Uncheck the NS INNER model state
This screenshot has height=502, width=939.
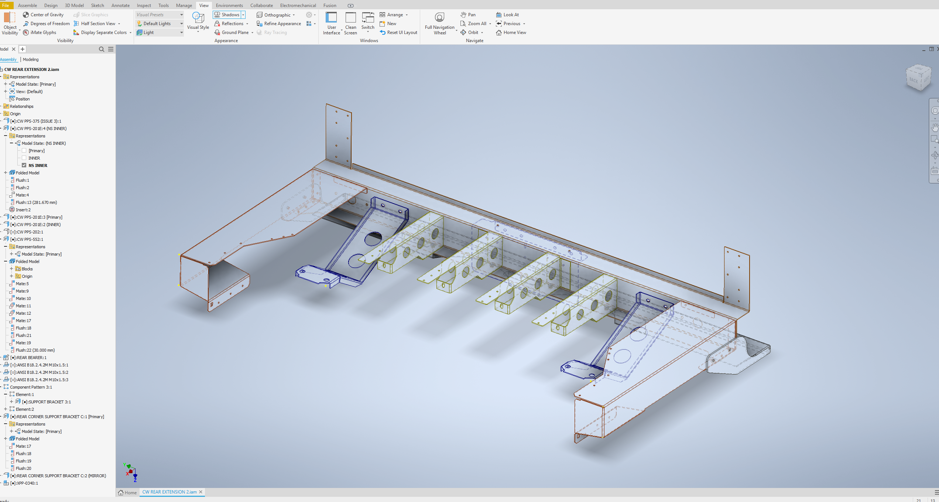pyautogui.click(x=24, y=165)
